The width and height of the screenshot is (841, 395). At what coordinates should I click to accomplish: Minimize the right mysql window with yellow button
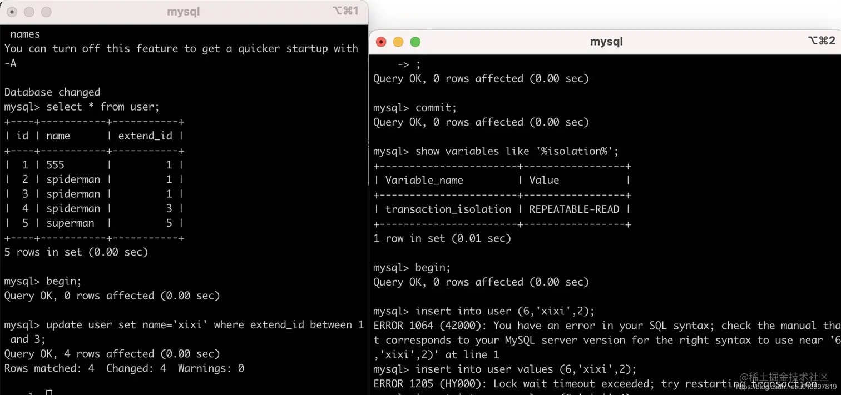tap(398, 42)
